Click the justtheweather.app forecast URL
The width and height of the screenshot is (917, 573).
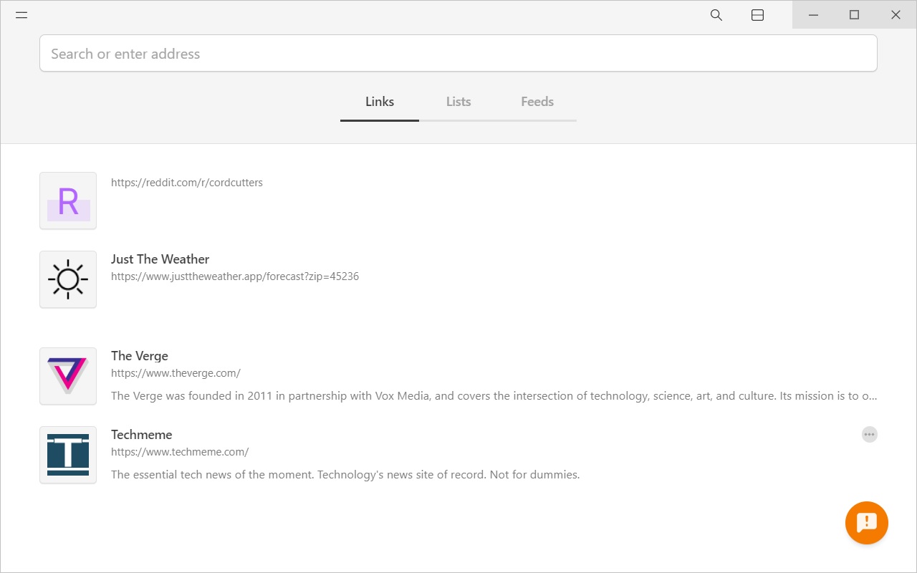[x=235, y=276]
